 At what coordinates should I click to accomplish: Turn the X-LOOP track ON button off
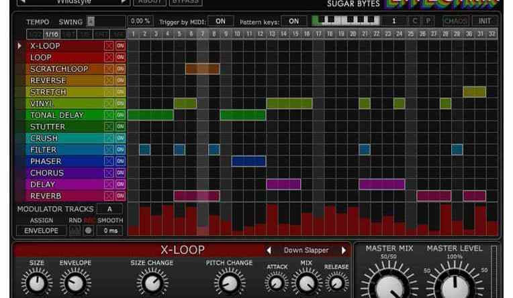[120, 46]
